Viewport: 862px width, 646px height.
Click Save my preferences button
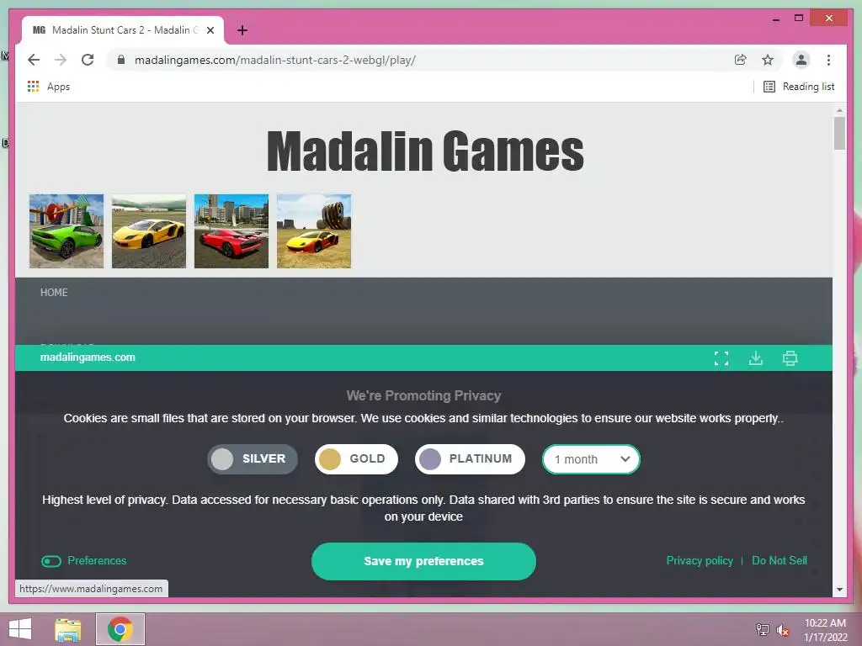423,561
